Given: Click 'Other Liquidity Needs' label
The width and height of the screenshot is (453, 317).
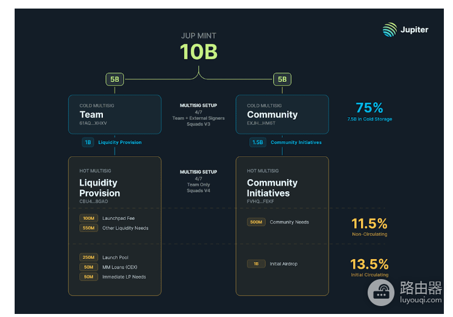Looking at the screenshot, I should pyautogui.click(x=126, y=228).
